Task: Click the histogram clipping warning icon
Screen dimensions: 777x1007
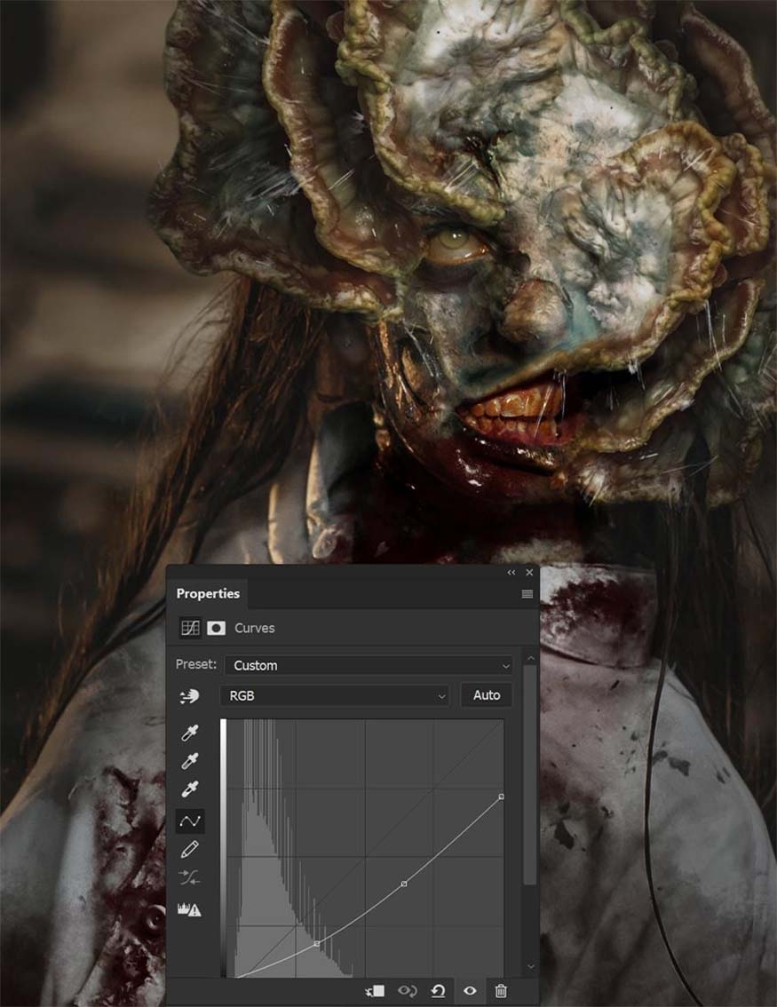Action: 189,909
